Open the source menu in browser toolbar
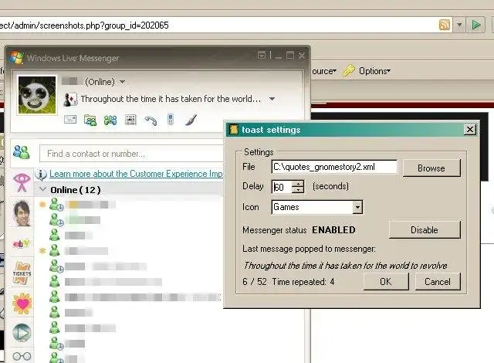The width and height of the screenshot is (494, 363). click(x=324, y=71)
